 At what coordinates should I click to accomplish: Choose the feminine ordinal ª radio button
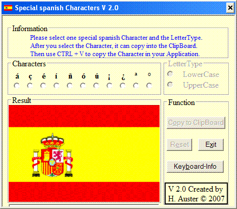[x=136, y=86]
